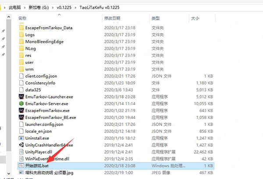Click the ConsistencyInfo file icon
Viewport: 263px width, 179px height.
click(x=21, y=83)
